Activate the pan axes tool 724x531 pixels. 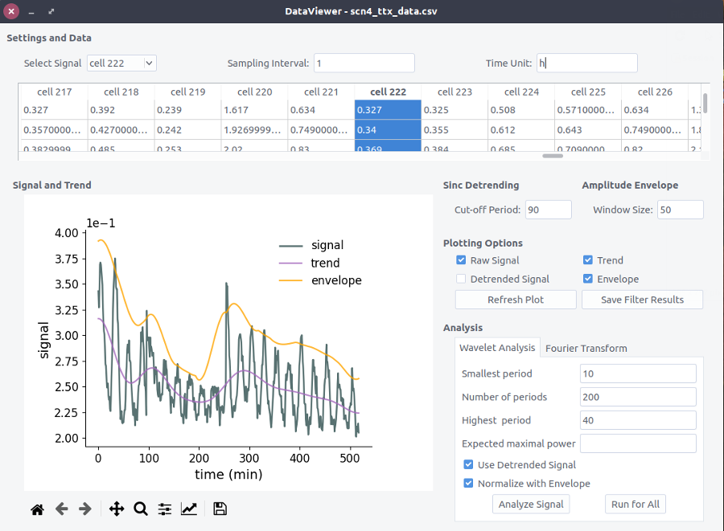tap(117, 509)
